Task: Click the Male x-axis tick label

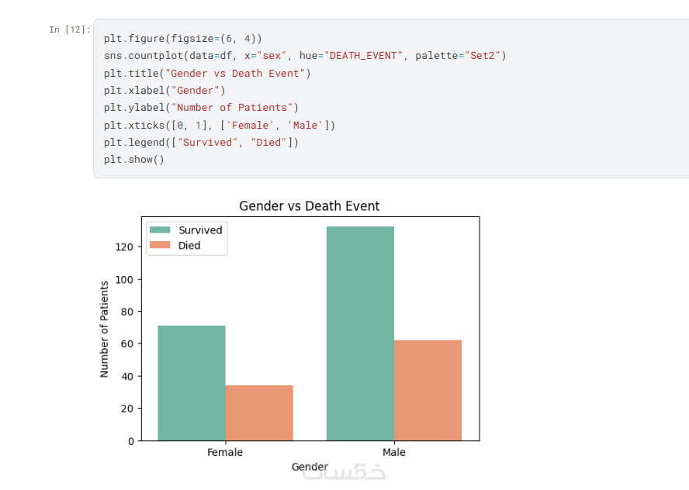Action: 393,452
